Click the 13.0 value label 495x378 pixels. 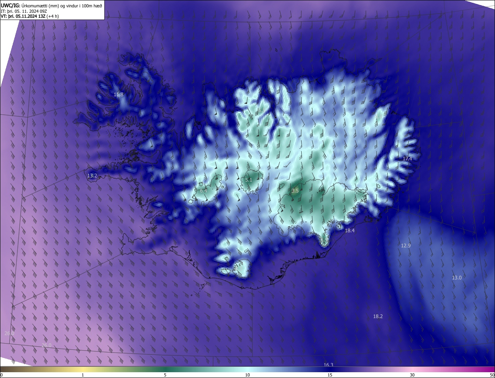457,278
